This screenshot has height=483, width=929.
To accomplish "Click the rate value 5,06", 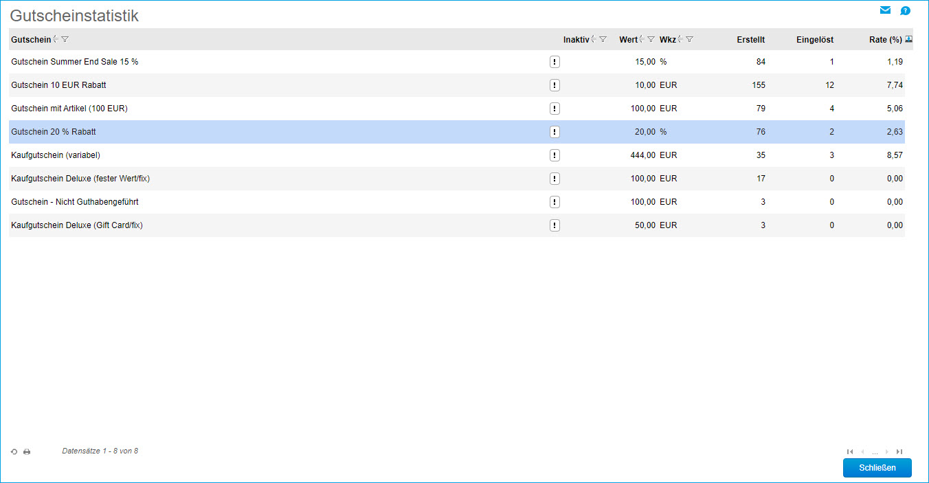I will [895, 109].
